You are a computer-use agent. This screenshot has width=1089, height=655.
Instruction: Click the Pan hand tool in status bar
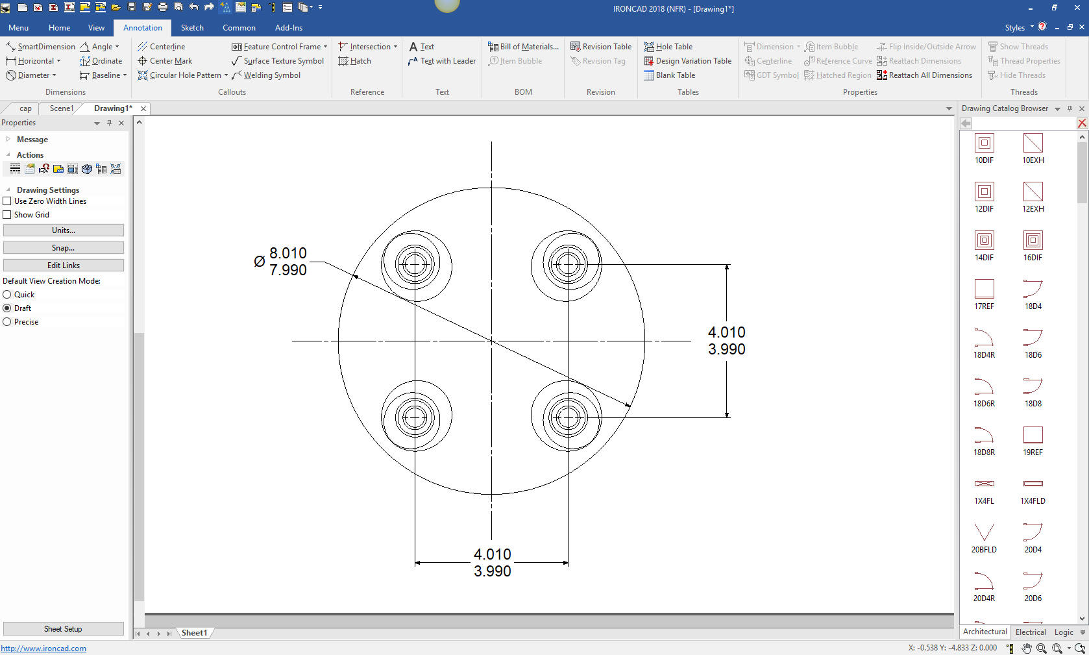[1027, 648]
